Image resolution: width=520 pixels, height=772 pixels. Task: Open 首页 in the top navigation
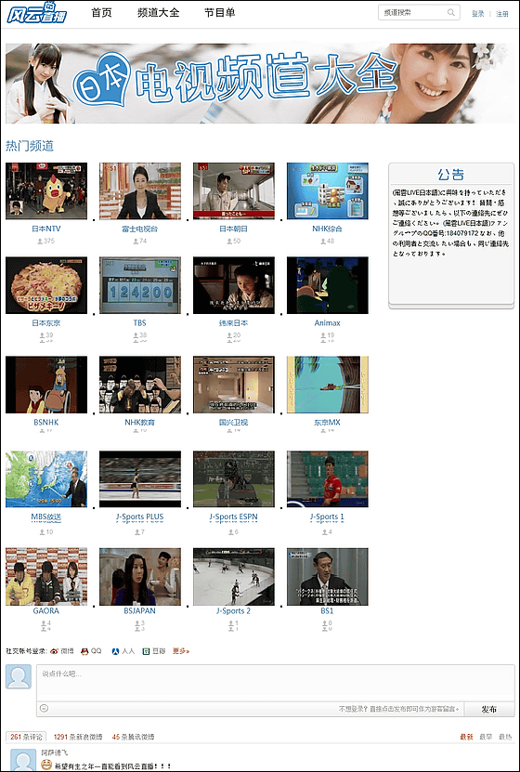coord(102,13)
